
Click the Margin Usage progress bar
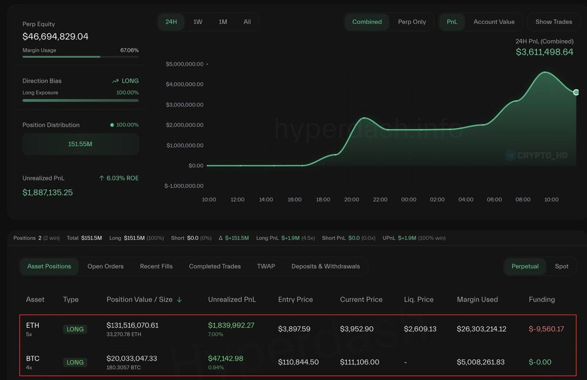[80, 57]
